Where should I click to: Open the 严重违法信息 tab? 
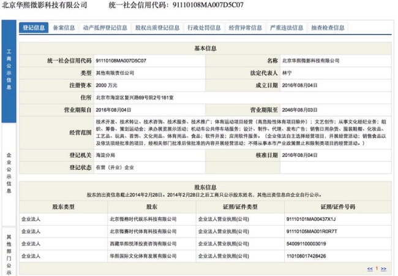(x=287, y=28)
